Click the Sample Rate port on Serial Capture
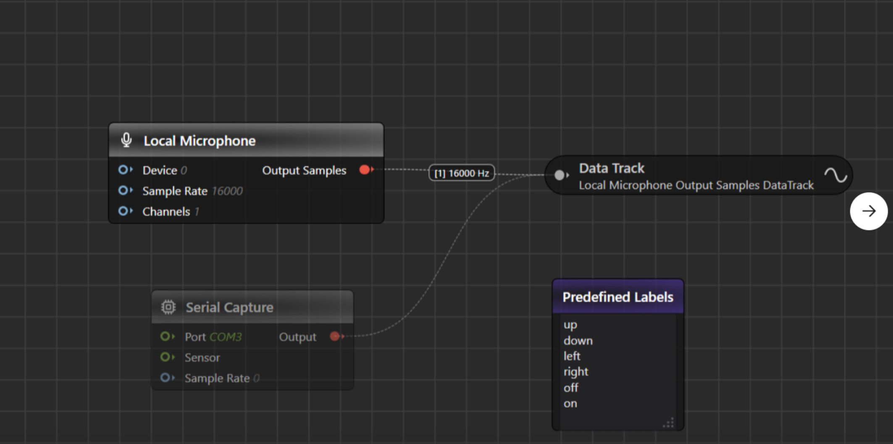The image size is (893, 444). [165, 378]
